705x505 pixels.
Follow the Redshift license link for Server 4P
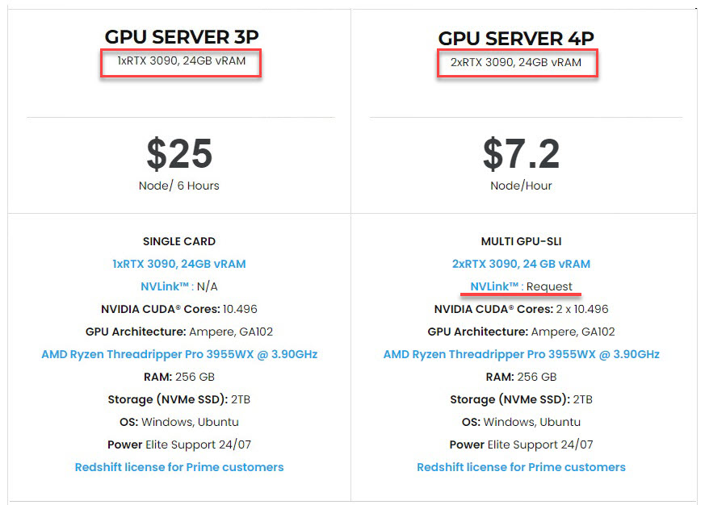coord(521,467)
